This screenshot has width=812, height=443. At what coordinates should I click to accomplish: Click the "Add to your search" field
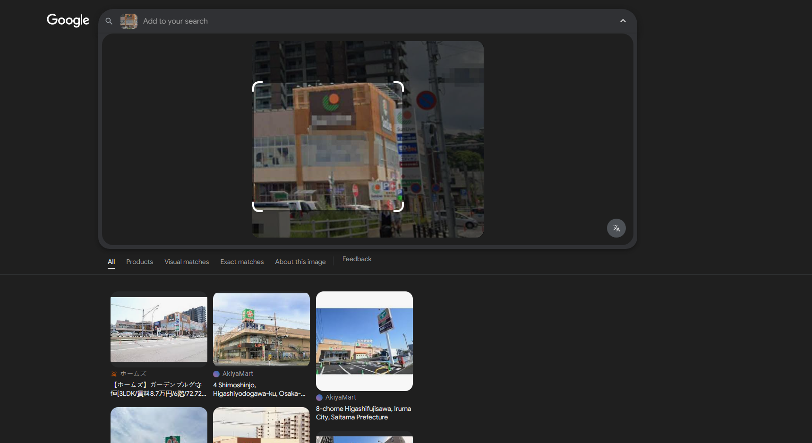click(175, 21)
